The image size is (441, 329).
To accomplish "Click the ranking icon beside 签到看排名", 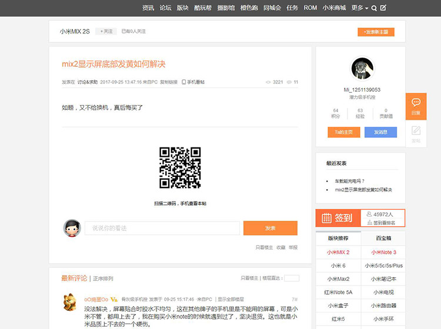I will click(370, 223).
